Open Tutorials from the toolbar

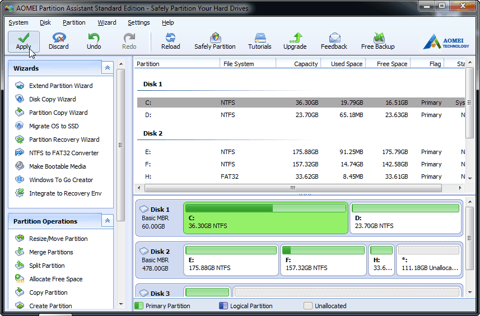click(259, 41)
